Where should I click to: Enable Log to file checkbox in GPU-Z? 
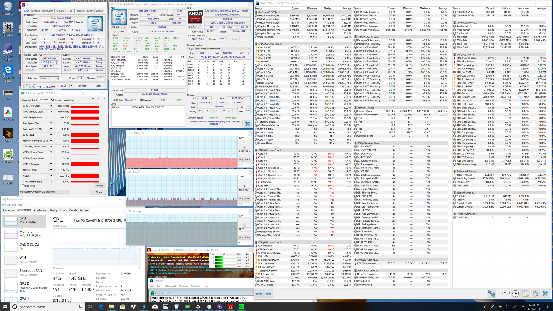tap(23, 186)
